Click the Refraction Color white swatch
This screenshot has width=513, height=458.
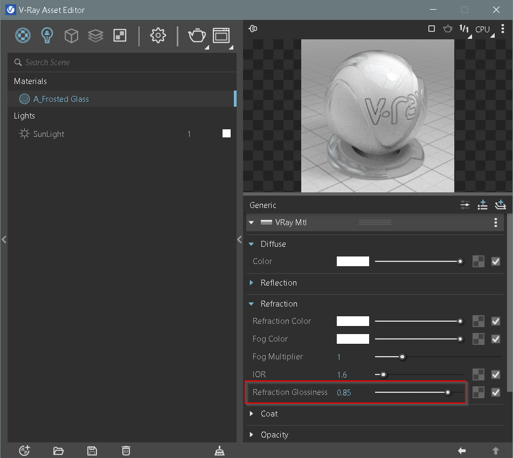(x=352, y=321)
